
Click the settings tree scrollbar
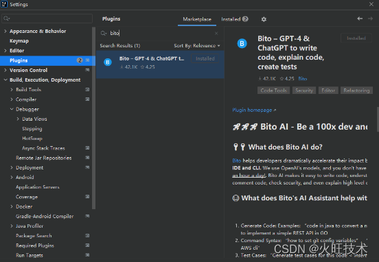click(x=94, y=118)
